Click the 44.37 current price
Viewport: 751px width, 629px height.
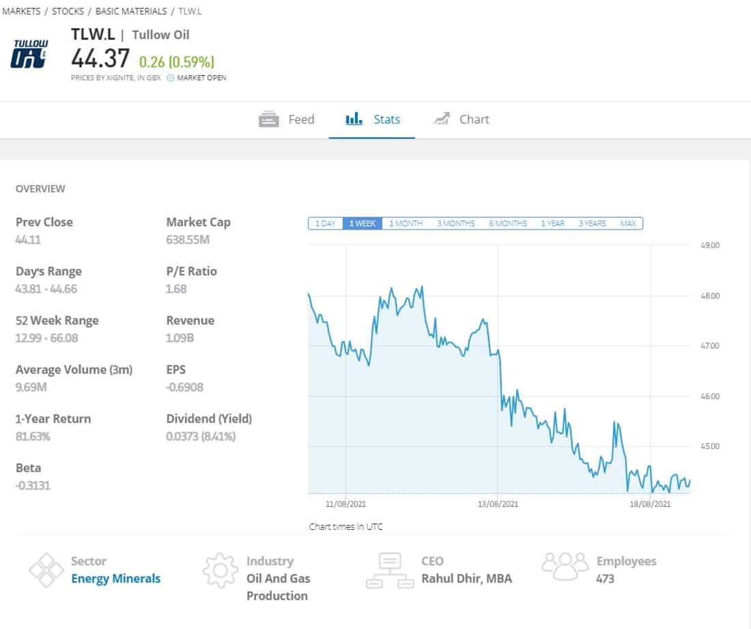pyautogui.click(x=100, y=59)
